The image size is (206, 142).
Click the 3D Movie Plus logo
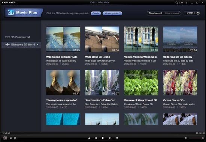tap(24, 13)
